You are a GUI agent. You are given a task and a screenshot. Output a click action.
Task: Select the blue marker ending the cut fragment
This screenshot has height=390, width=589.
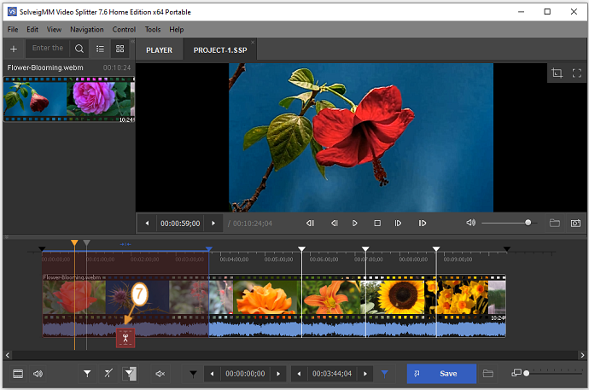[x=209, y=249]
